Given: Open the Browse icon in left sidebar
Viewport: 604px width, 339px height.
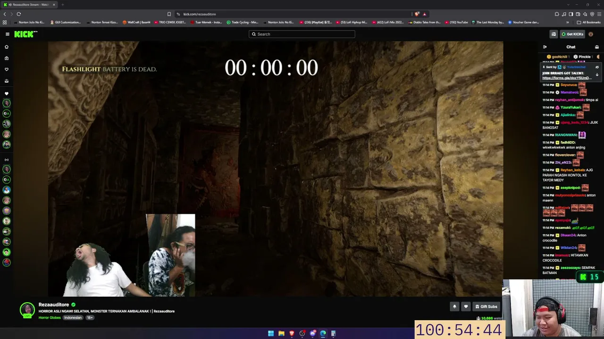Looking at the screenshot, I should click(7, 58).
